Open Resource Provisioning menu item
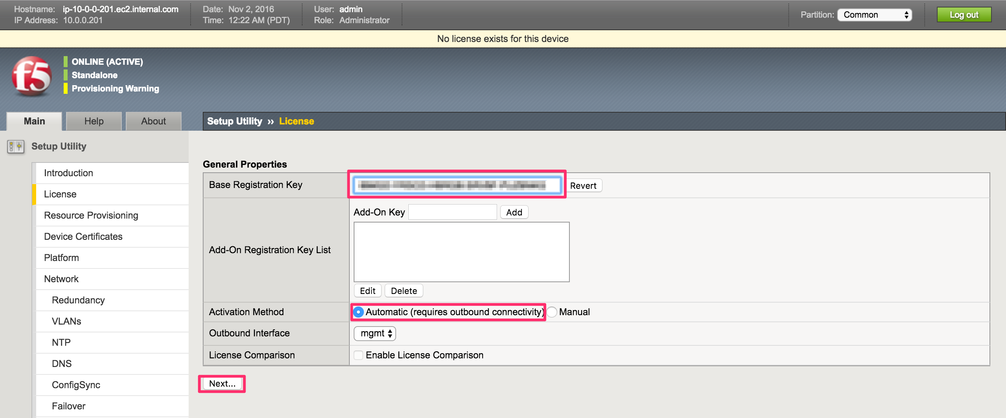 coord(112,215)
